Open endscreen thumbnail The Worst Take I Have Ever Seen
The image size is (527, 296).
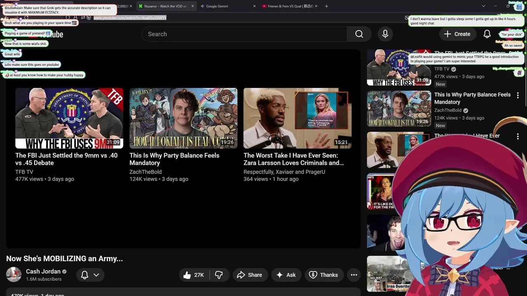(x=297, y=118)
